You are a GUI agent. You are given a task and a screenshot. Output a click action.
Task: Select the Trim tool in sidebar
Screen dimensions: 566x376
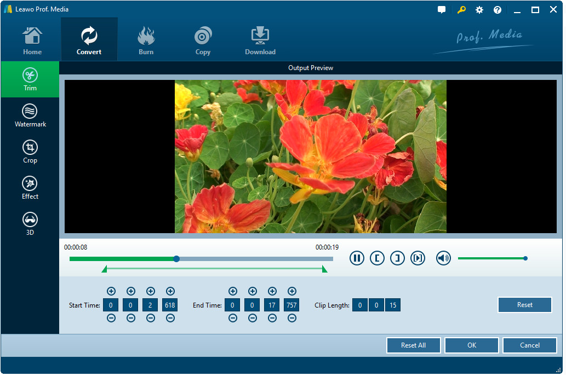coord(30,80)
